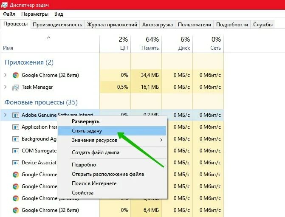Choose Поиск в Интернете

coord(112,183)
